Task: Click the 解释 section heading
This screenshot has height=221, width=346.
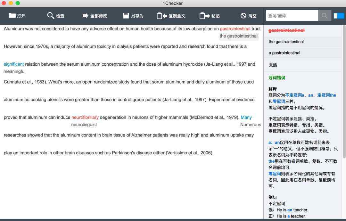Action: click(x=273, y=89)
